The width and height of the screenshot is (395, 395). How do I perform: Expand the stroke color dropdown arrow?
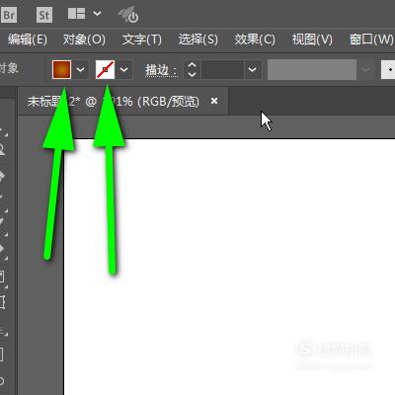coord(124,69)
